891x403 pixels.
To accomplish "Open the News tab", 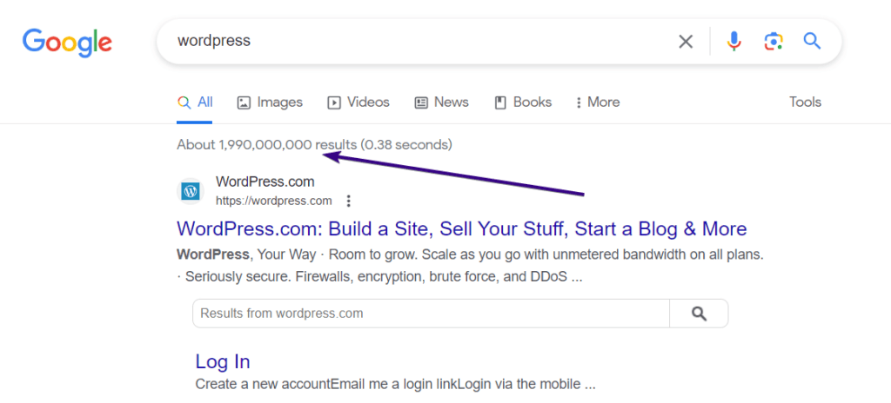I will [441, 102].
